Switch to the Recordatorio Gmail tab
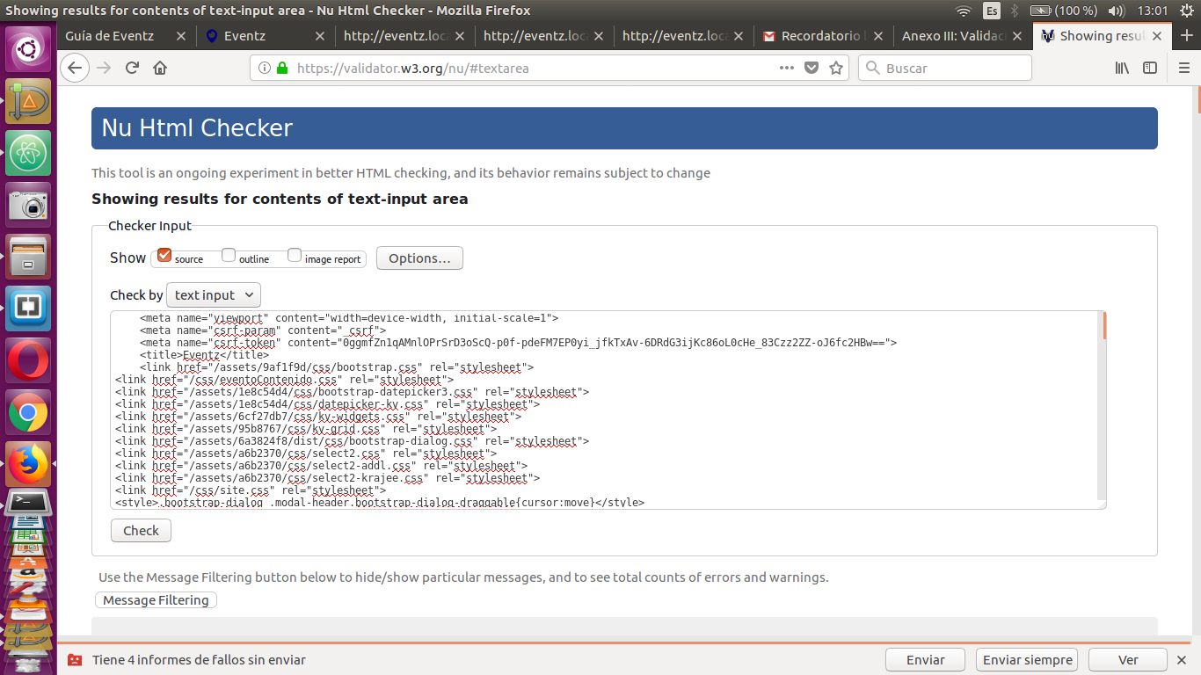This screenshot has width=1201, height=675. (x=824, y=36)
